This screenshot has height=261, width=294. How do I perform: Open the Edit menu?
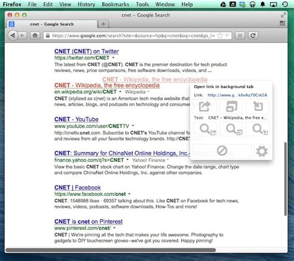(48, 4)
